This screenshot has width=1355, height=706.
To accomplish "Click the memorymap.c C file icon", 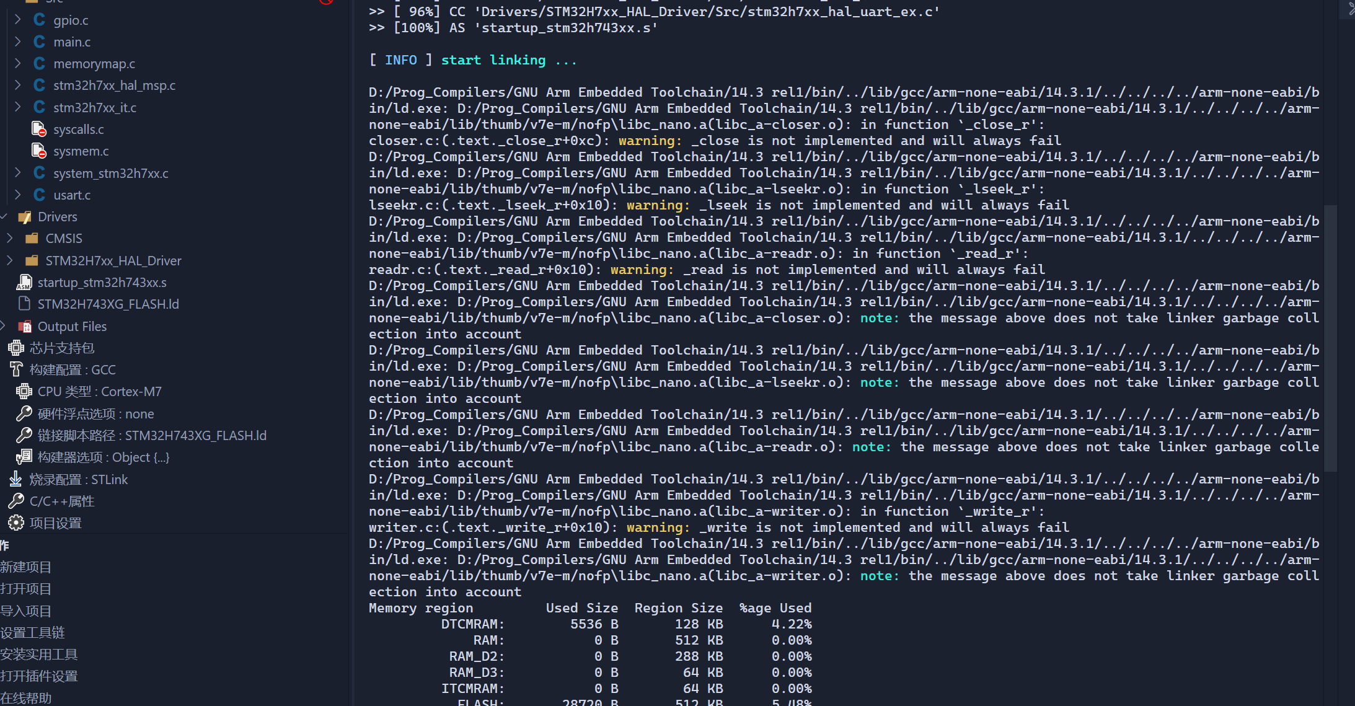I will coord(39,63).
